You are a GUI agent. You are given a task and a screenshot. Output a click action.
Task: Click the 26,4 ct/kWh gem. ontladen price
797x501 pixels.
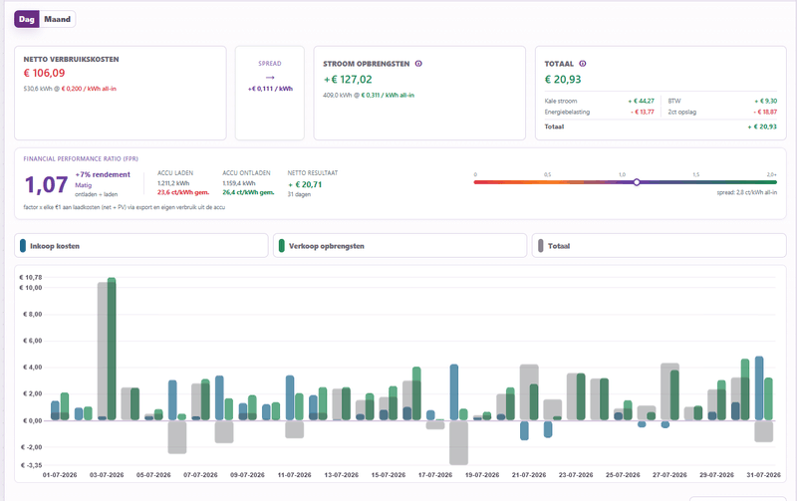[248, 192]
